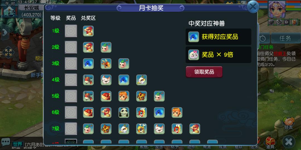Click the grey prize slot for 1级

tap(71, 31)
